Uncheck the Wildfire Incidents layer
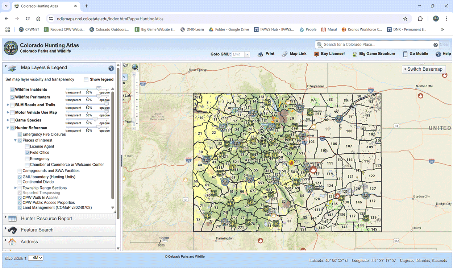This screenshot has height=269, width=453. [x=13, y=90]
